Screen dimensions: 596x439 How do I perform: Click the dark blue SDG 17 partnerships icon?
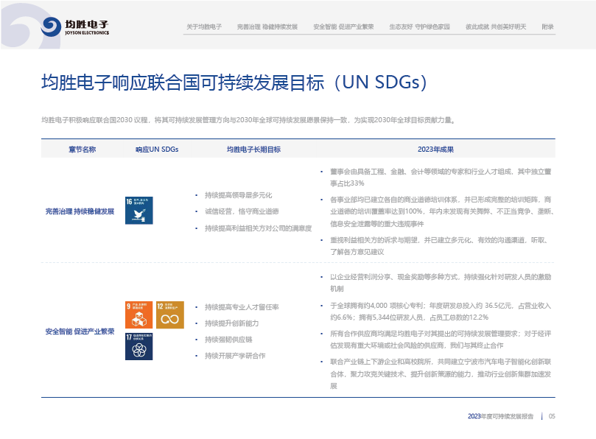click(x=139, y=346)
